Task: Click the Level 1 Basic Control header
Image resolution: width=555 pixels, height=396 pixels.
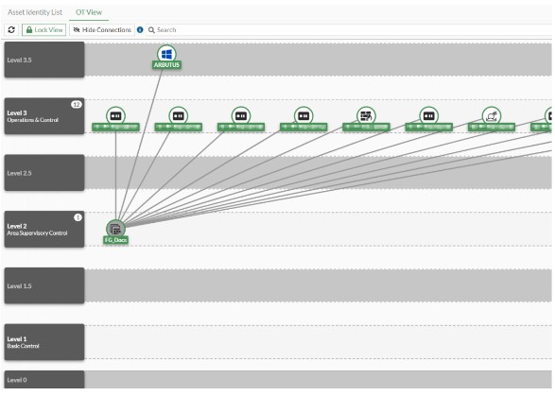Action: (x=44, y=342)
